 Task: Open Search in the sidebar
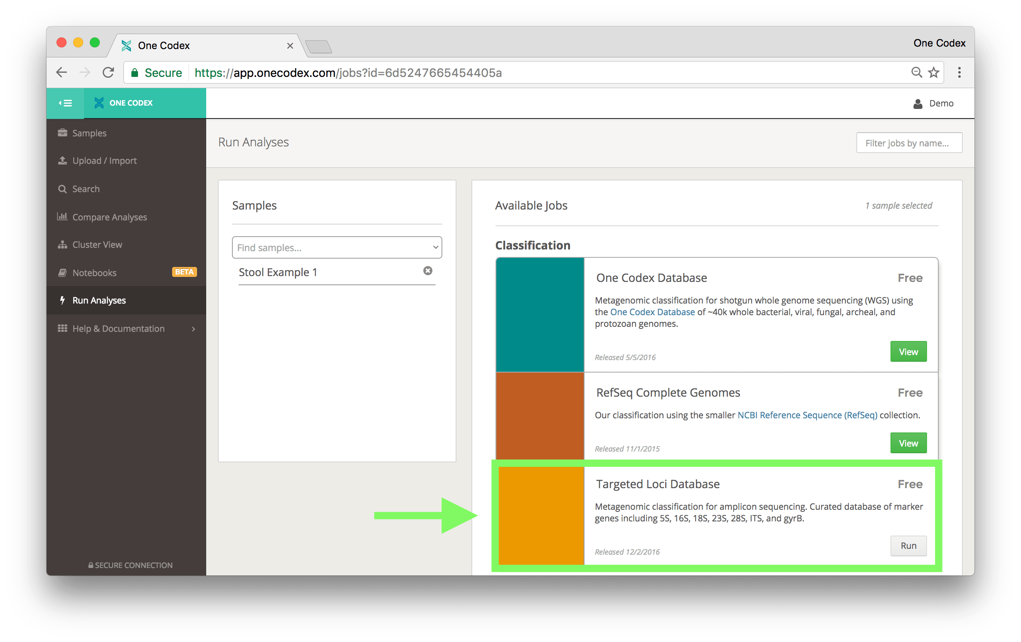coord(126,189)
